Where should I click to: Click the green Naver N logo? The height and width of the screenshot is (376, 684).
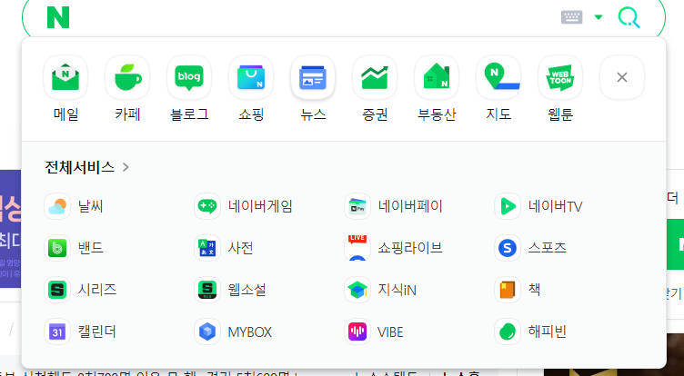tap(58, 17)
